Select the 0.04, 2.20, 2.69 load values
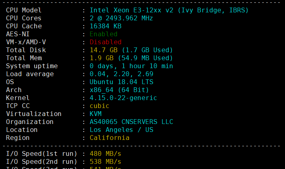285x169 pixels. click(121, 74)
